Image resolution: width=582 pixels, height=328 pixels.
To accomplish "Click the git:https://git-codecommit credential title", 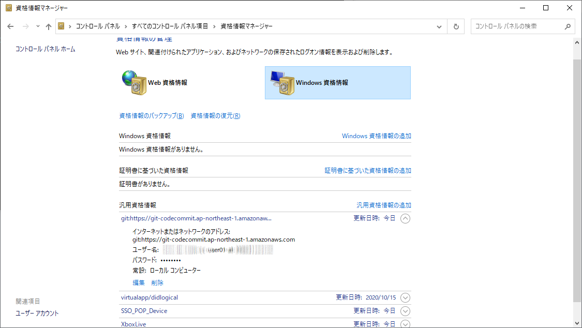I will coord(196,218).
